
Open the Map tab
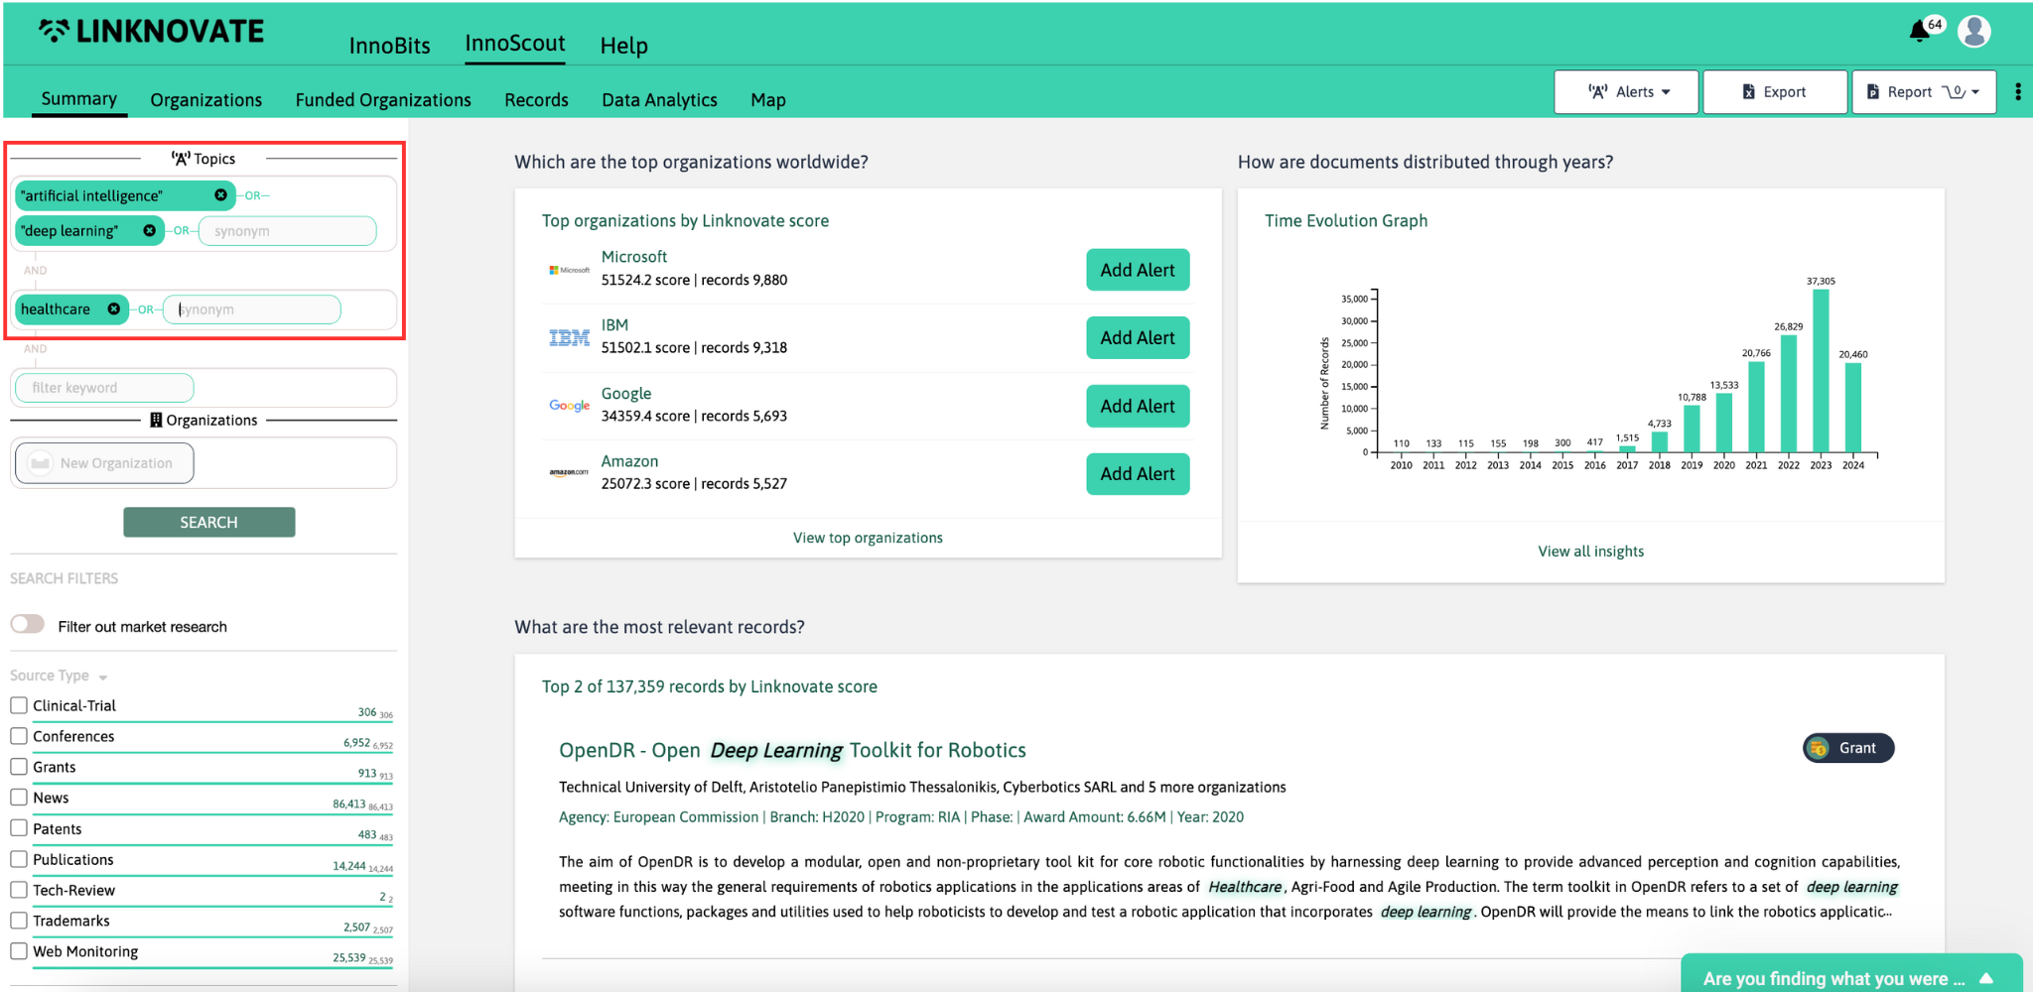click(x=768, y=100)
